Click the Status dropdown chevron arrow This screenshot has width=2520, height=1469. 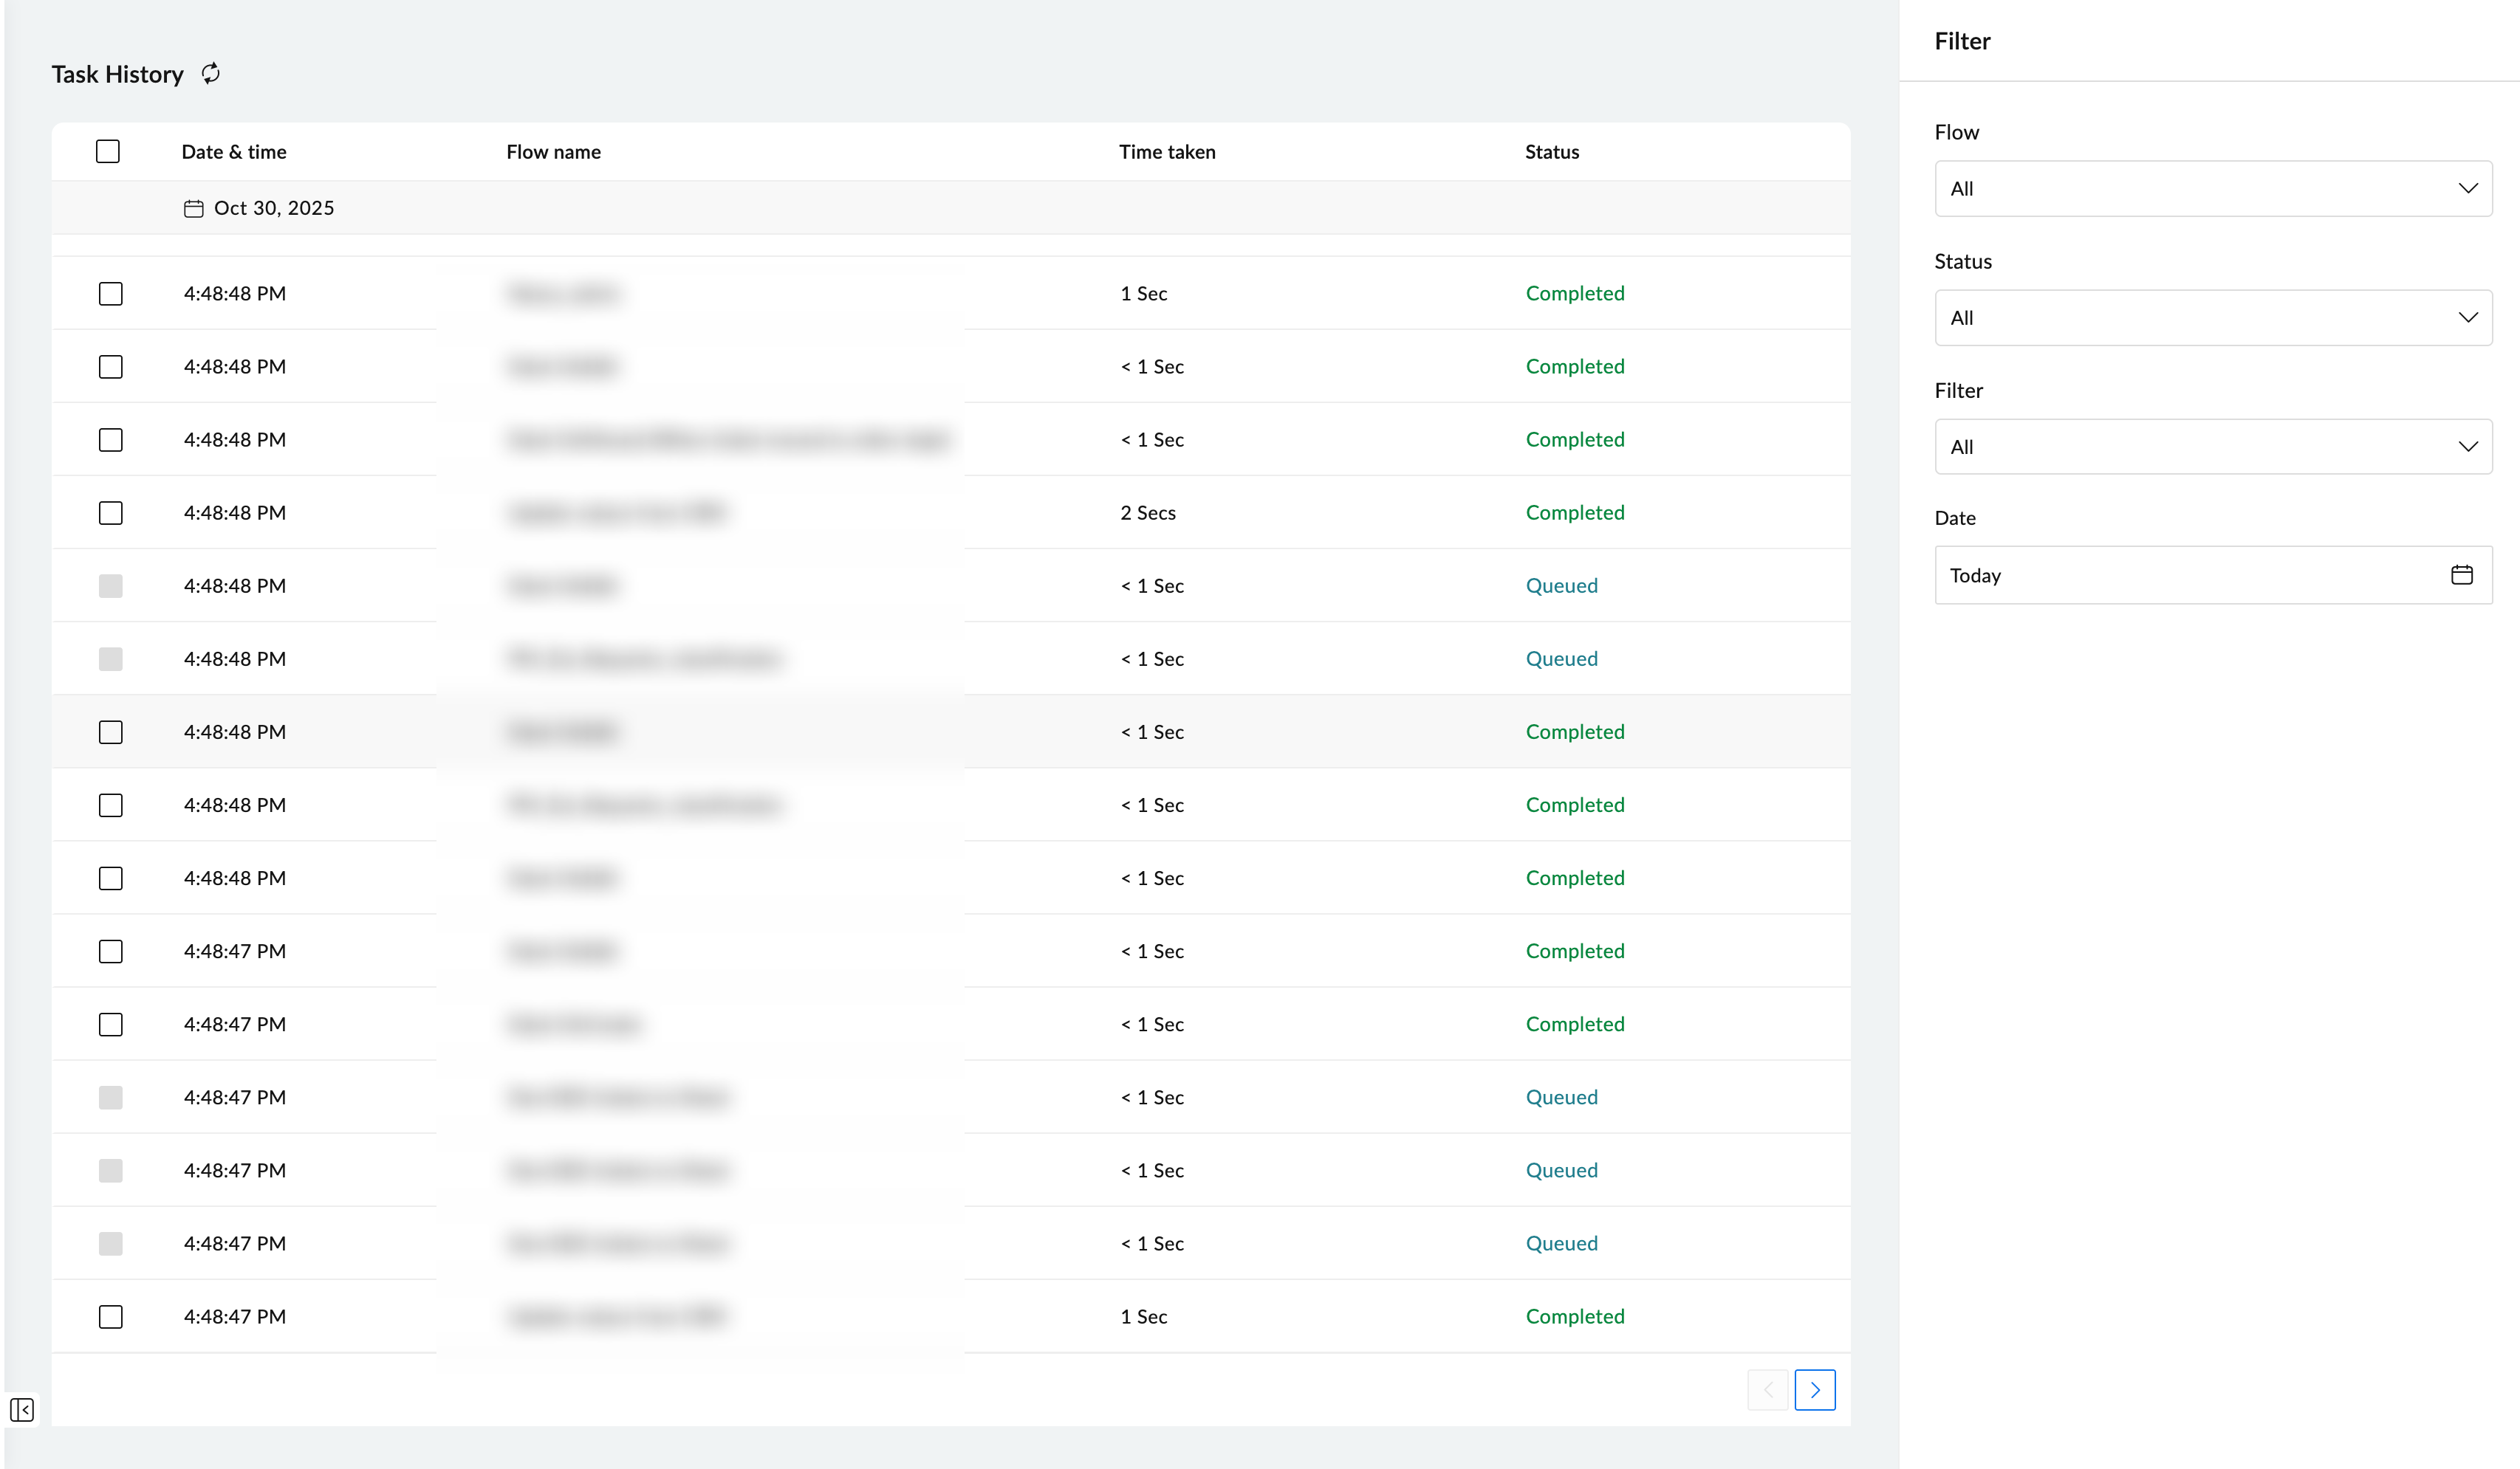click(x=2469, y=317)
